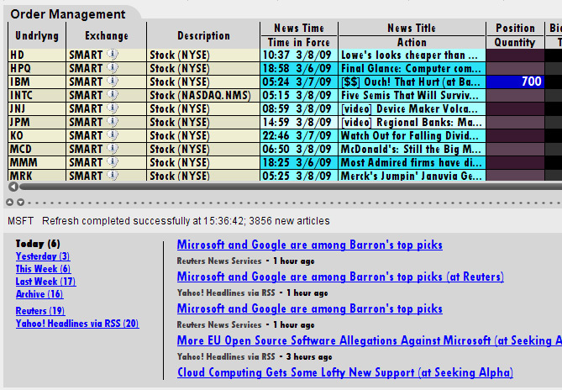
Task: Click 'McDonald's: Still the Big M...' news title
Action: (x=412, y=149)
